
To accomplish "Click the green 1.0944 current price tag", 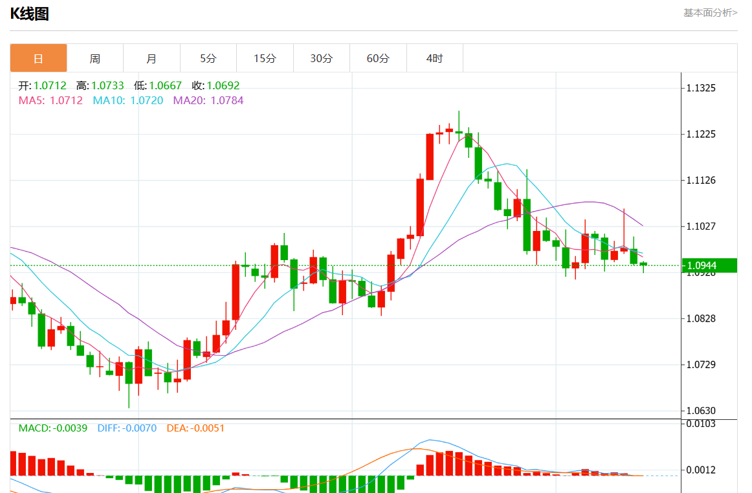I will point(710,265).
